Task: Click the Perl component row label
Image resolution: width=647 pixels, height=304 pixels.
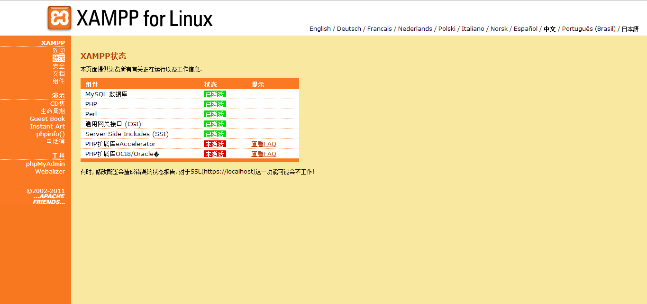Action: tap(91, 114)
